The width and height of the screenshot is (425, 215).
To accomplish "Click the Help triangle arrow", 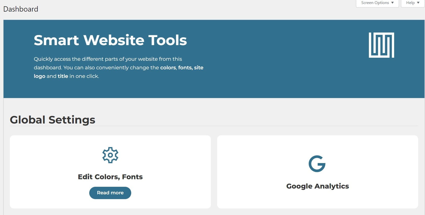I will pyautogui.click(x=418, y=3).
